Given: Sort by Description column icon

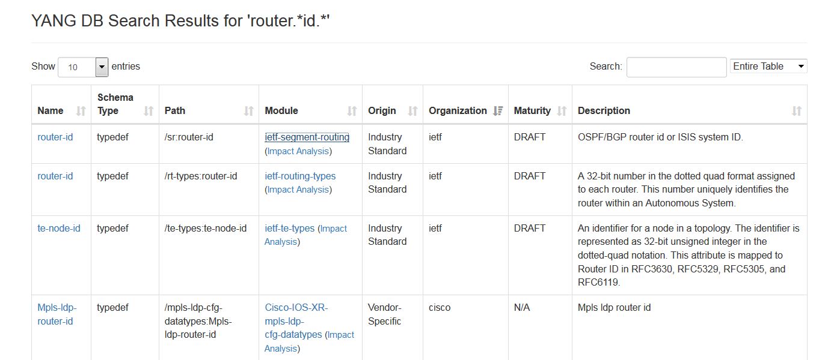Looking at the screenshot, I should tap(797, 111).
